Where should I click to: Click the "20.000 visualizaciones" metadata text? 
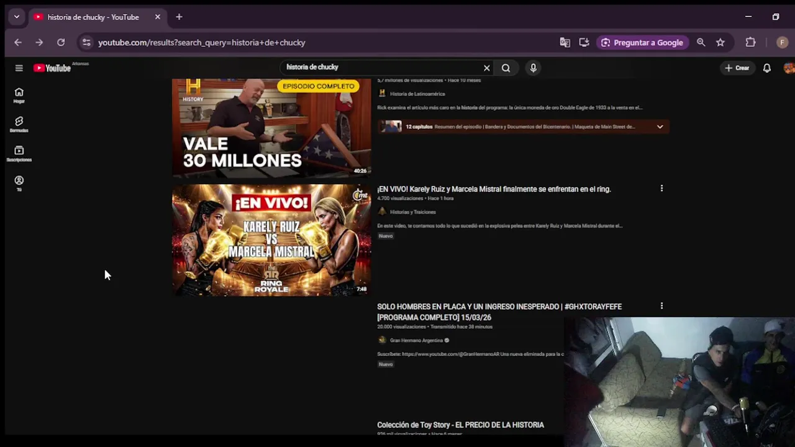[401, 327]
